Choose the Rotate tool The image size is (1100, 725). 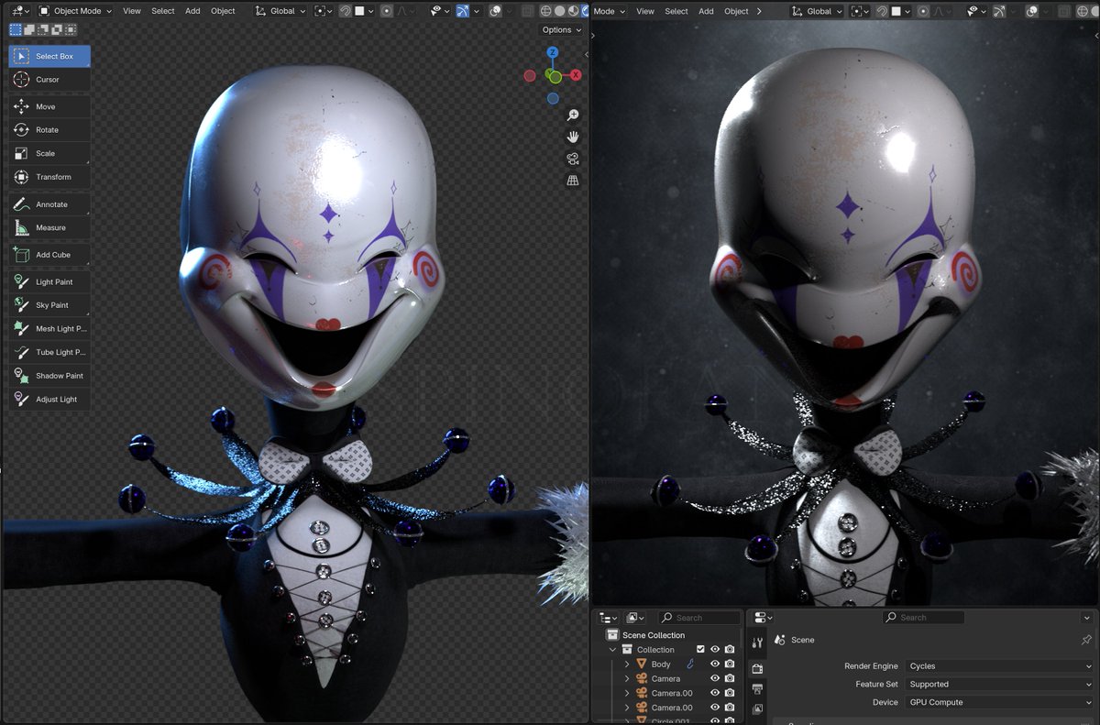[49, 130]
